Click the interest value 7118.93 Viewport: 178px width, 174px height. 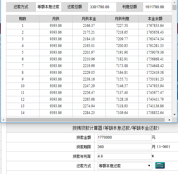(x=122, y=106)
